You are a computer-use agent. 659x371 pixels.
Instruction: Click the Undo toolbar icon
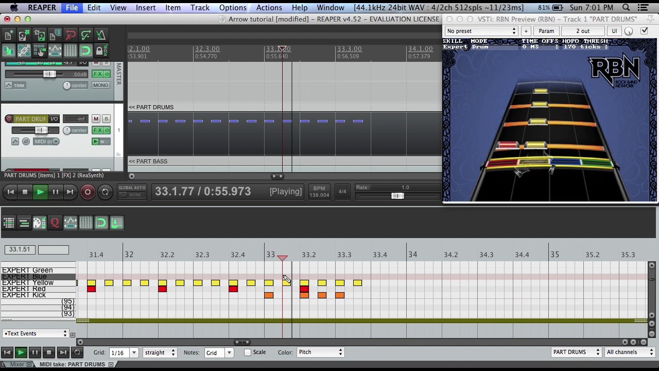(70, 35)
